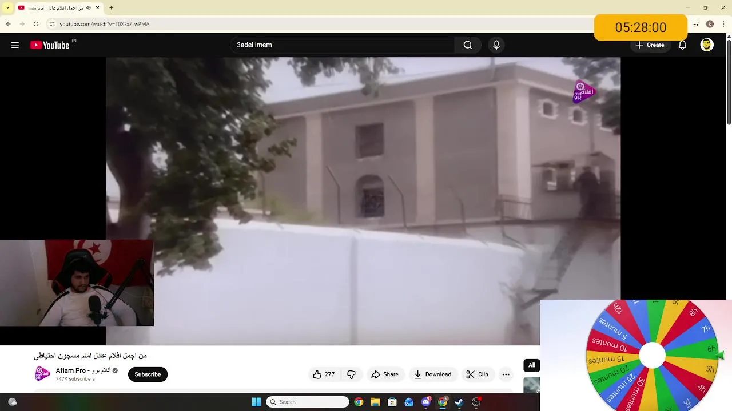Open the first Chrome taskbar icon
Image resolution: width=732 pixels, height=411 pixels.
pos(359,402)
